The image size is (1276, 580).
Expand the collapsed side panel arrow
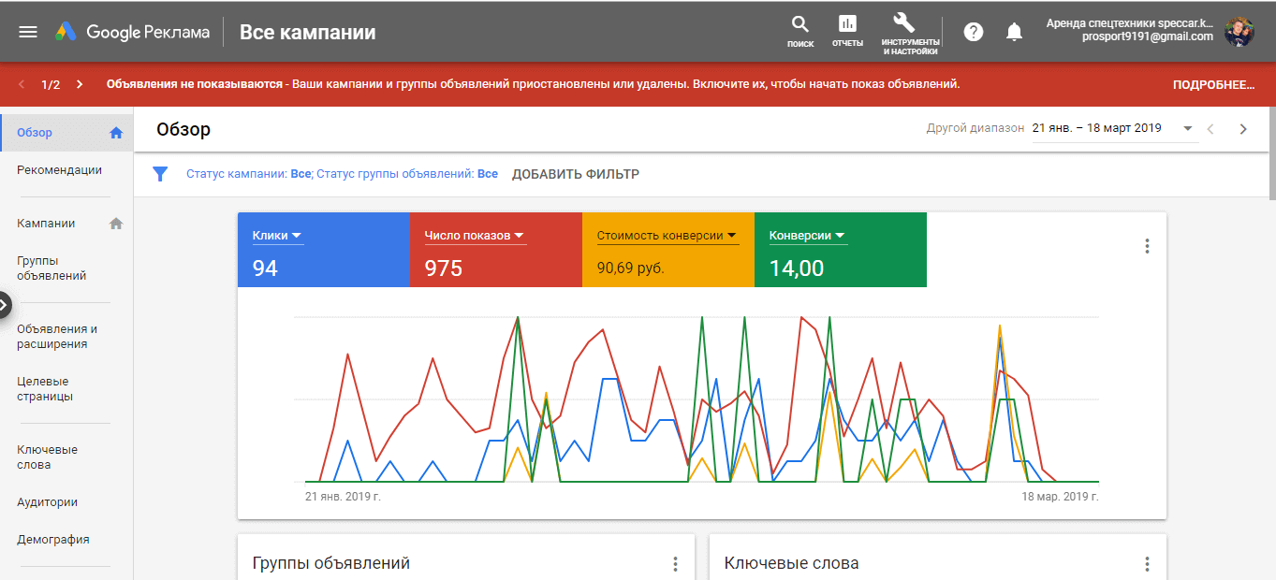click(x=5, y=305)
